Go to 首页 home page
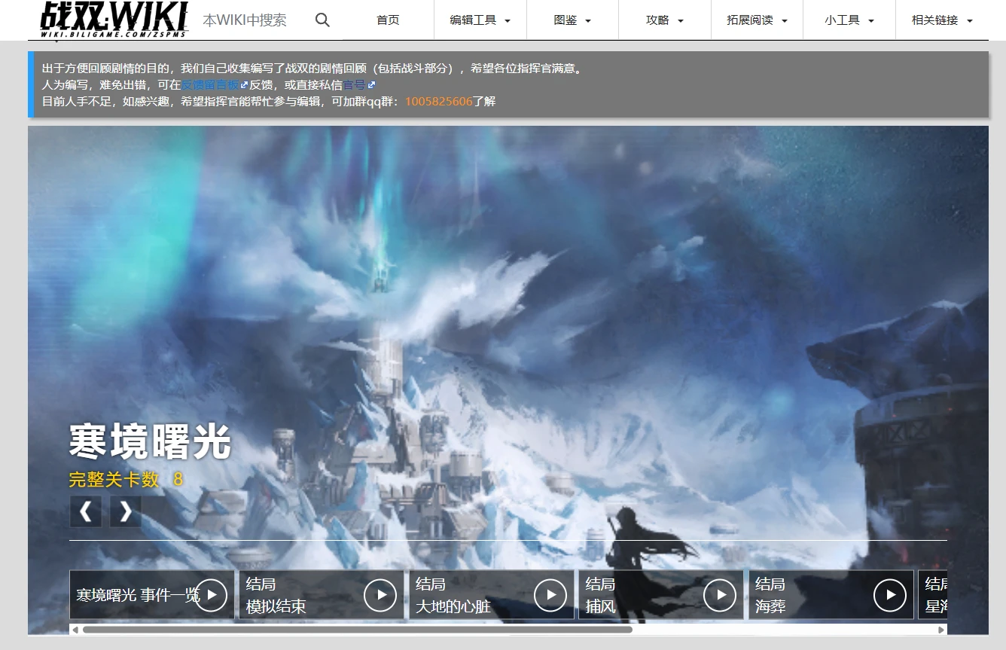1006x650 pixels. (x=388, y=20)
